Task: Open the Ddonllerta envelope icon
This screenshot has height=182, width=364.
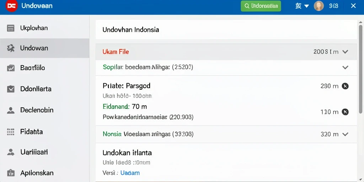Action: pos(11,89)
